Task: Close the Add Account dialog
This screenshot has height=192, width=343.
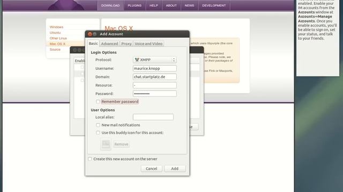Action: pos(90,34)
